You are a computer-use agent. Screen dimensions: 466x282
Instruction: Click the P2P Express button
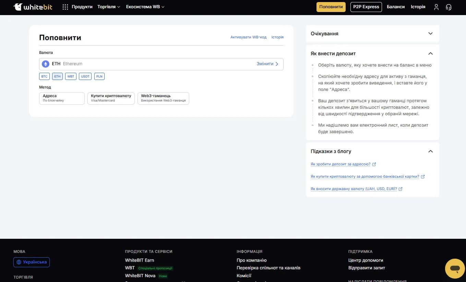(366, 7)
